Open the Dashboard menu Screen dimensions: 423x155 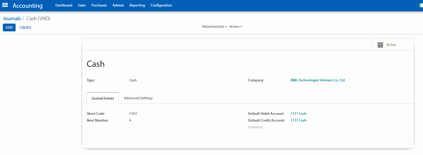pos(64,5)
